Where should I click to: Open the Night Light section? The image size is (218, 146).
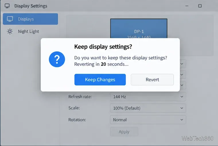(30, 31)
